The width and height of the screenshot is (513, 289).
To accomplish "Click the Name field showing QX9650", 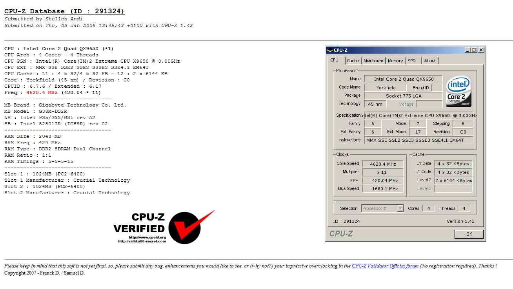I will [403, 79].
